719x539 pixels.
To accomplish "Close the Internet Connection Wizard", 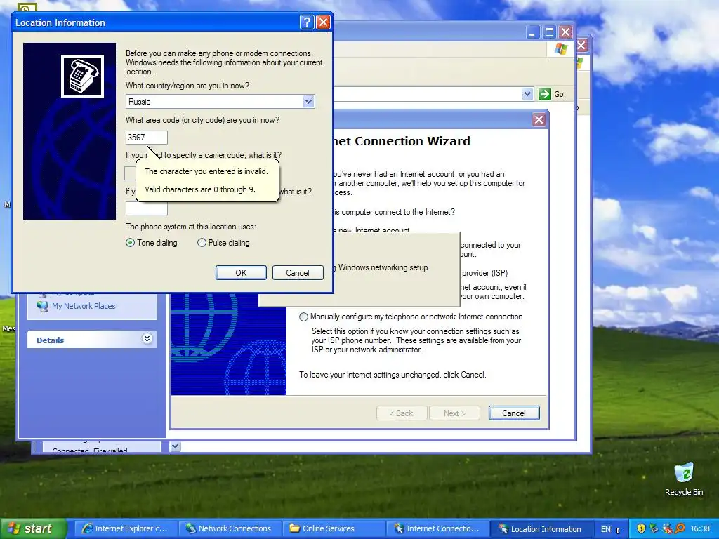I will pos(539,120).
